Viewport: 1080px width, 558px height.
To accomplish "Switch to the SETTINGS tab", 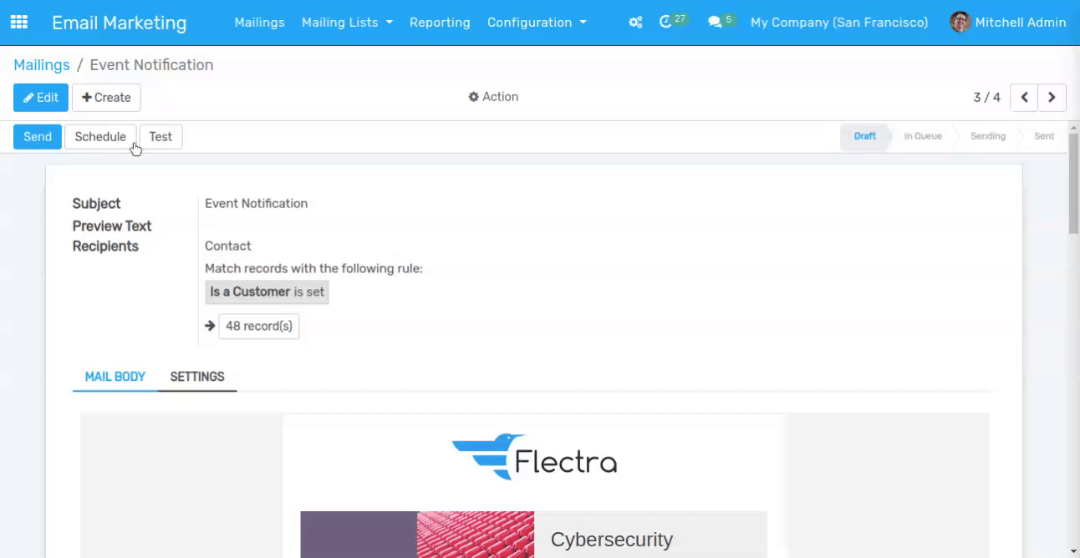I will (x=197, y=377).
